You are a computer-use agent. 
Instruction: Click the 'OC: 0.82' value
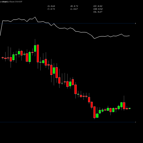click(98, 6)
